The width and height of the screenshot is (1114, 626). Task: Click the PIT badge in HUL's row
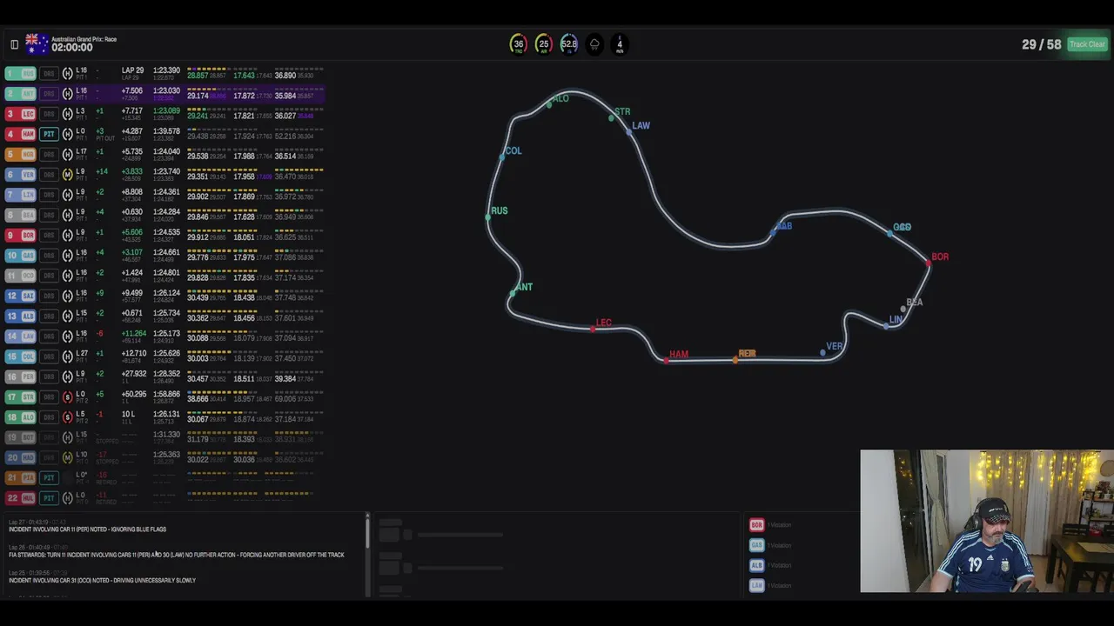[49, 498]
